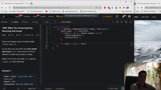Open the Contribute link
This screenshot has height=90, width=161.
pyautogui.click(x=60, y=88)
